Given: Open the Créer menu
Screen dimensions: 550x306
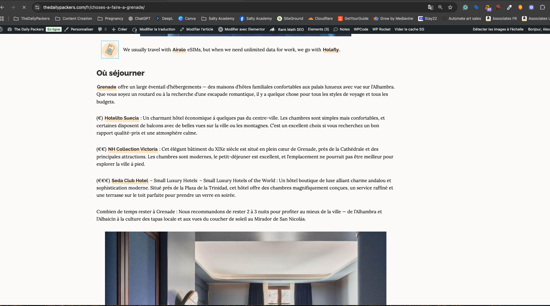Looking at the screenshot, I should [119, 29].
